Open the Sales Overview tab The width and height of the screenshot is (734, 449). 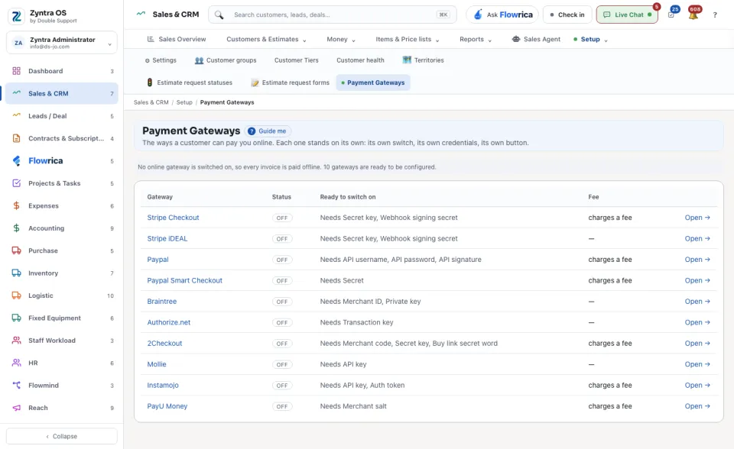coord(177,39)
